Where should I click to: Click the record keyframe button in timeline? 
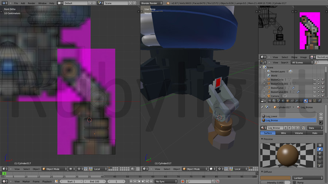click(183, 181)
